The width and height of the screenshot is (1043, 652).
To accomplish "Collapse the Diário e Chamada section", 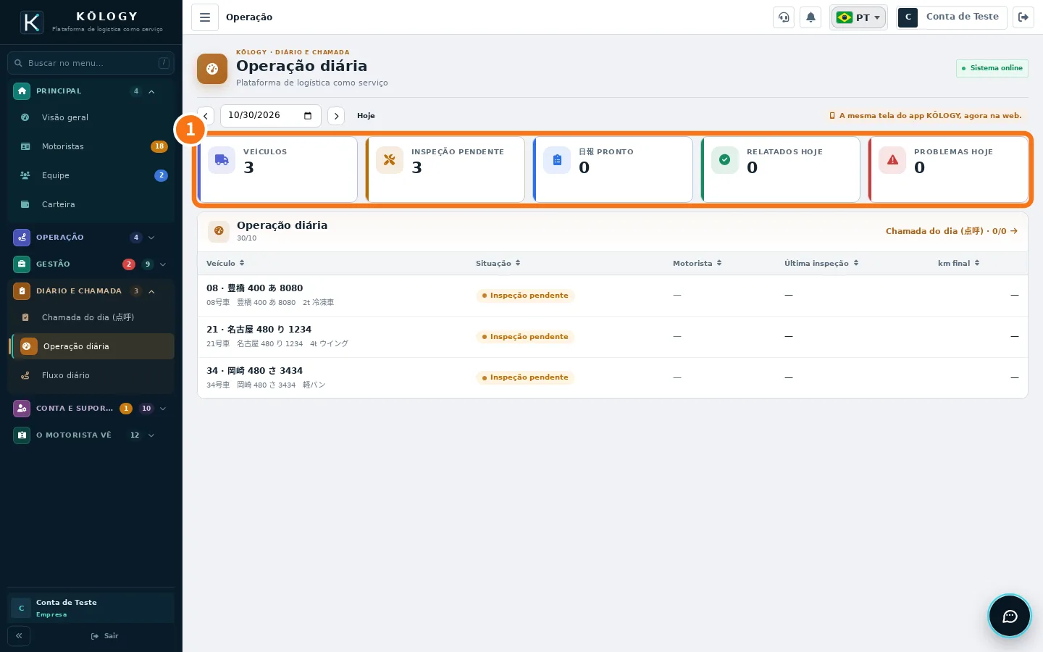I will click(91, 291).
